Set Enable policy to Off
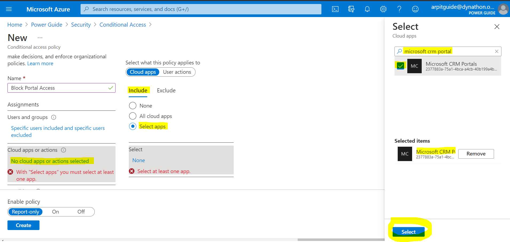The width and height of the screenshot is (510, 242). coord(81,212)
